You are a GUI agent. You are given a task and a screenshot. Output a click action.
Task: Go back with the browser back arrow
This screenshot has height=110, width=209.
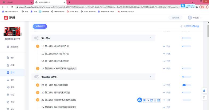pos(3,7)
